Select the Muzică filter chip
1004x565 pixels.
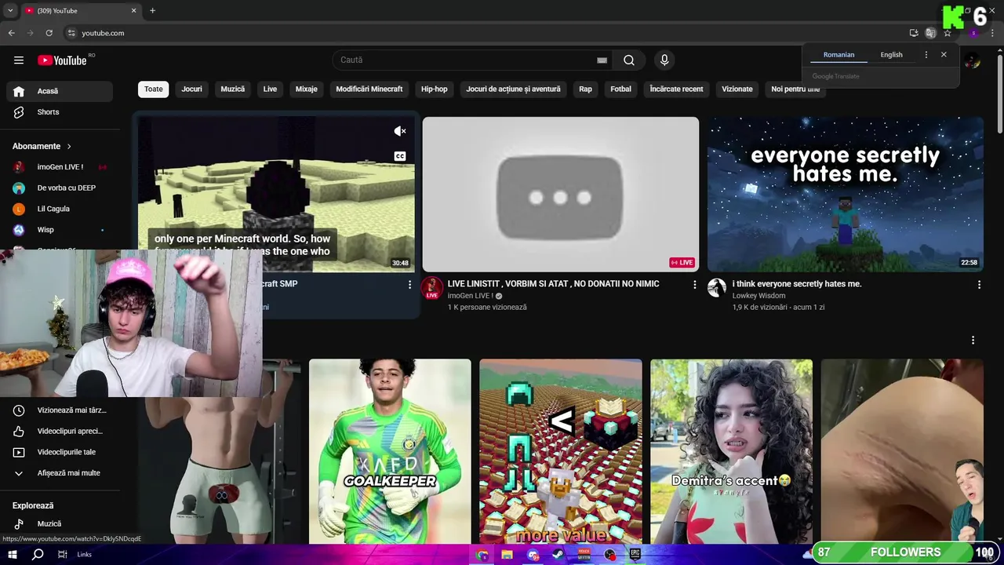tap(233, 89)
